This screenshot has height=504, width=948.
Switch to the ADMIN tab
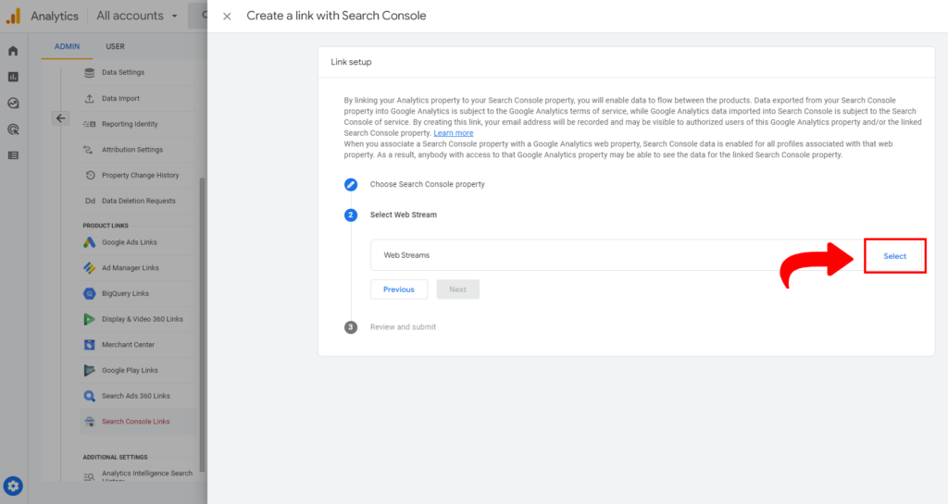point(67,46)
